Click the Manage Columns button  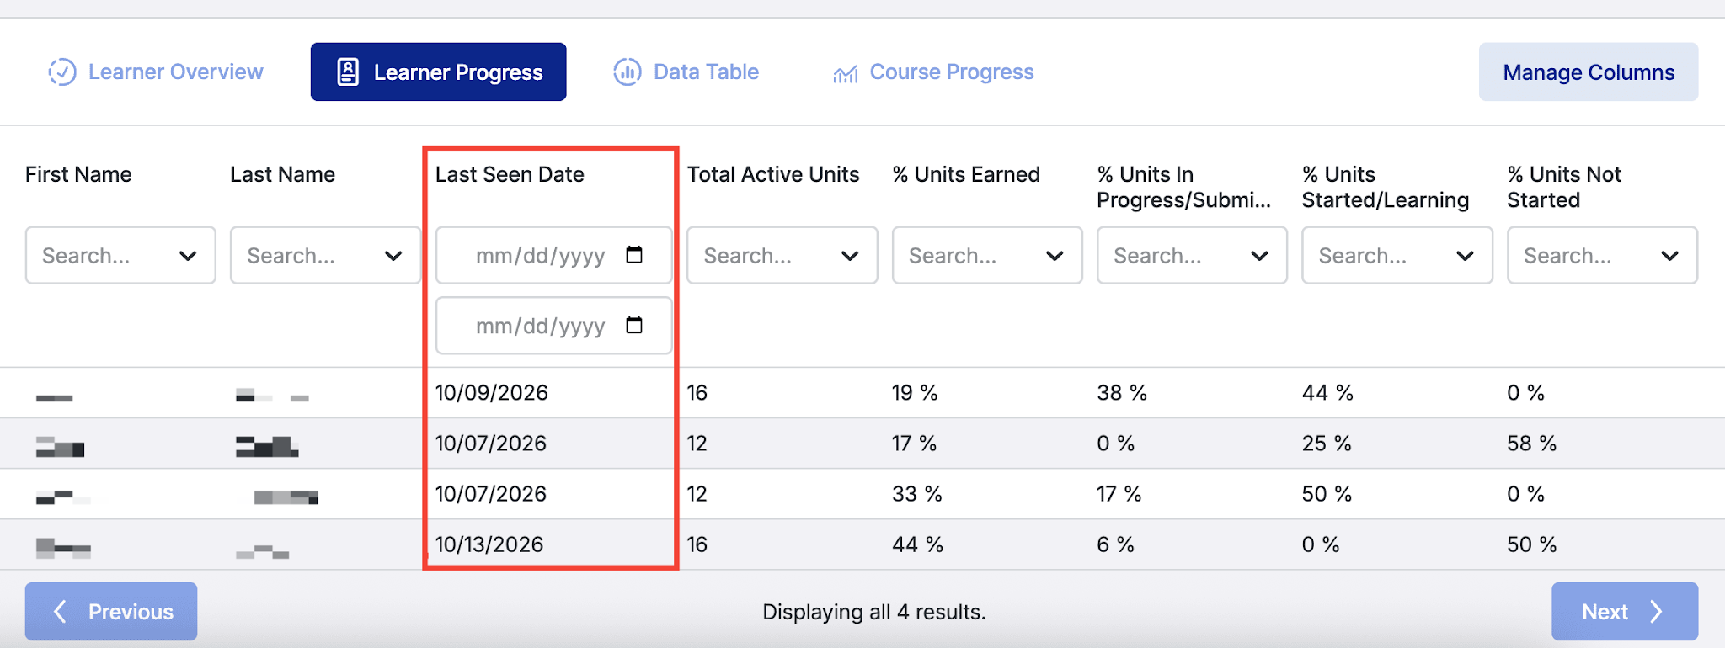[x=1589, y=72]
